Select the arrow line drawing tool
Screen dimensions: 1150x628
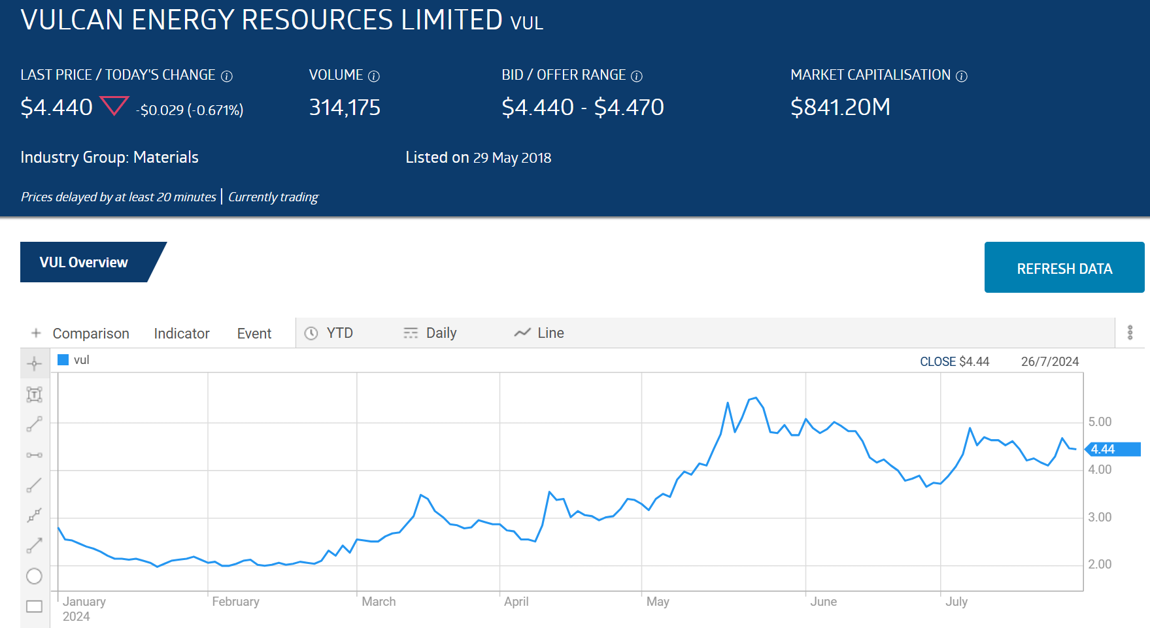pos(35,545)
